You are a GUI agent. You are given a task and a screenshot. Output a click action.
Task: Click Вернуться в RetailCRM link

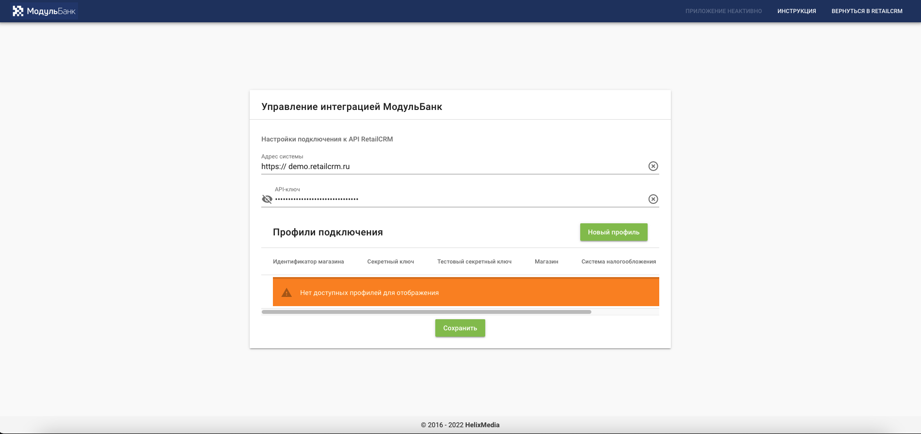867,11
